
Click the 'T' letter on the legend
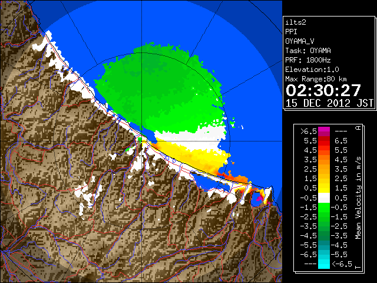pos(358,267)
